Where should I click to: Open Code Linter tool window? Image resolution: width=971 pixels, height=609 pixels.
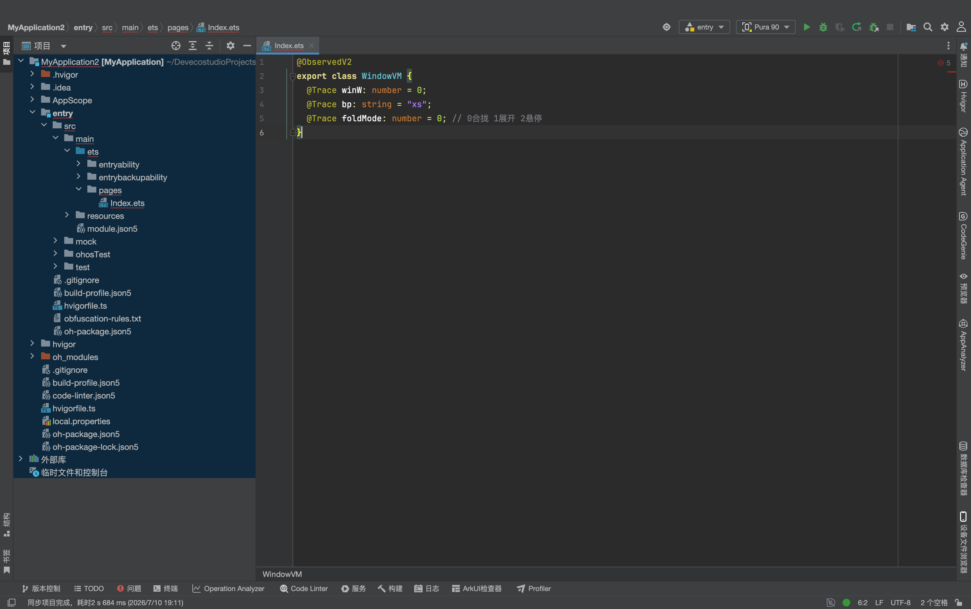point(304,588)
